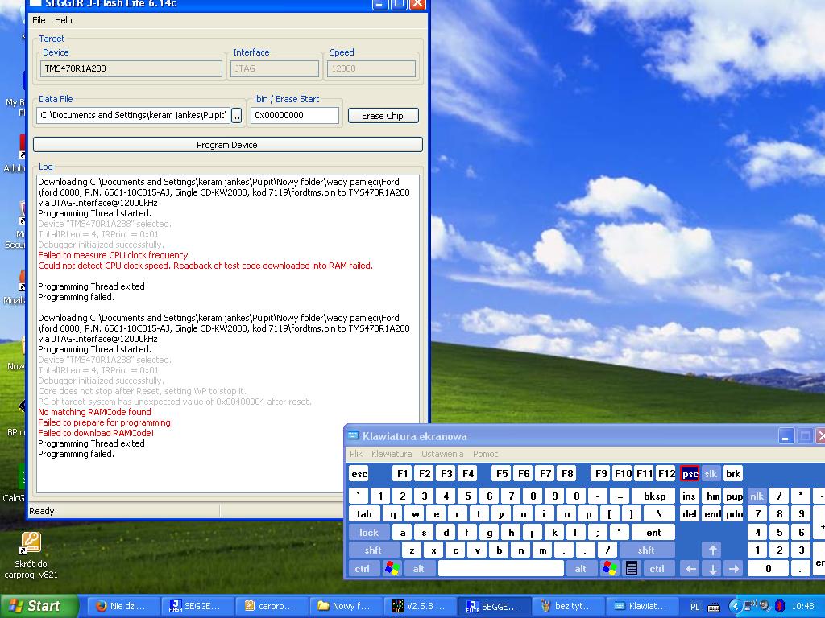The height and width of the screenshot is (618, 825).
Task: Click the round tray icon left of Bluetooth
Action: pos(765,606)
